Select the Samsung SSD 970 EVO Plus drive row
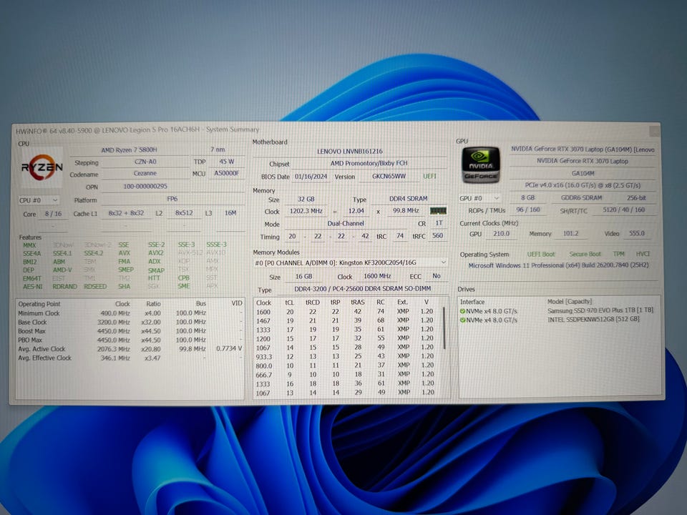This screenshot has height=515, width=687. tap(557, 310)
